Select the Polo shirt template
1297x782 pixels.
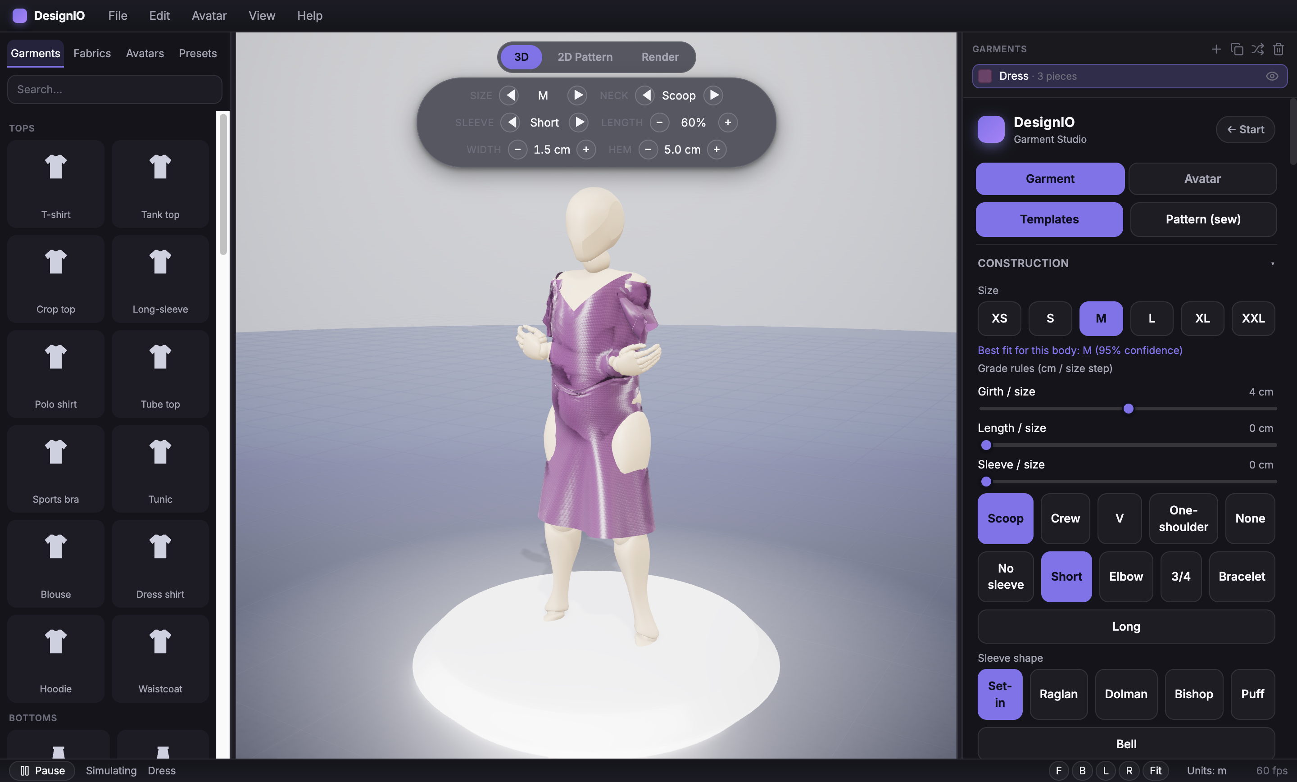56,374
